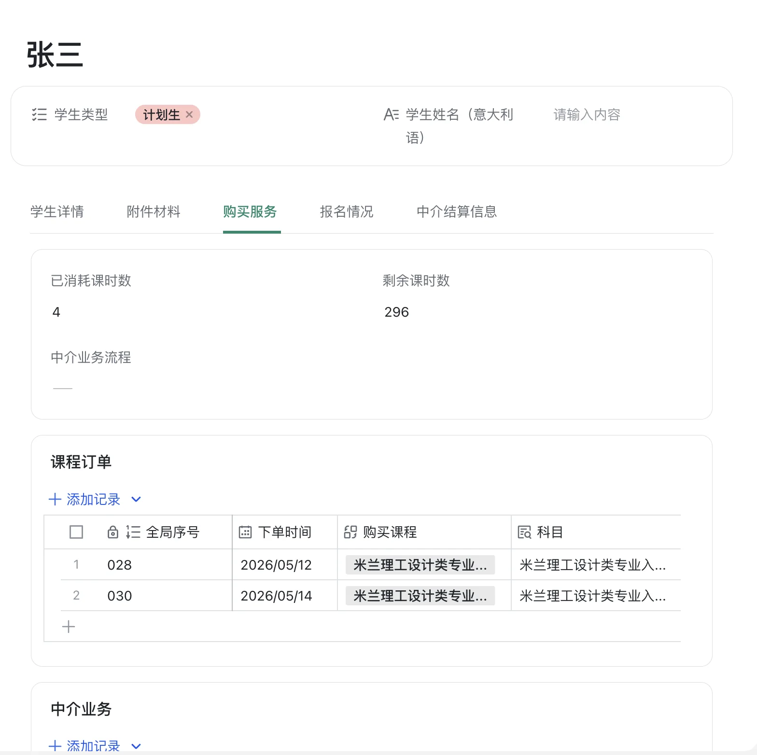Screen dimensions: 757x755
Task: Click the numbered-list icon next to 全局序号
Action: 133,532
